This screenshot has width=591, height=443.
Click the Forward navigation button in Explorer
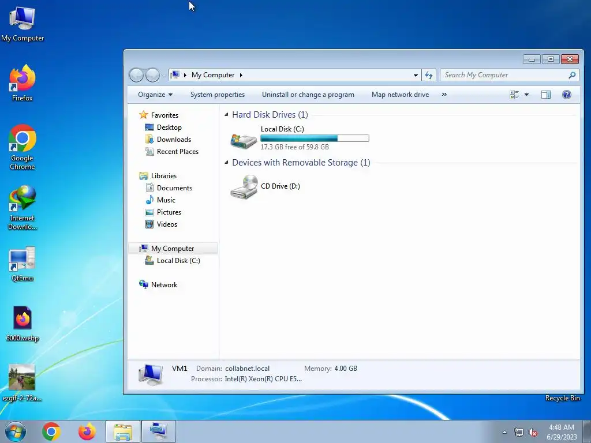[152, 75]
